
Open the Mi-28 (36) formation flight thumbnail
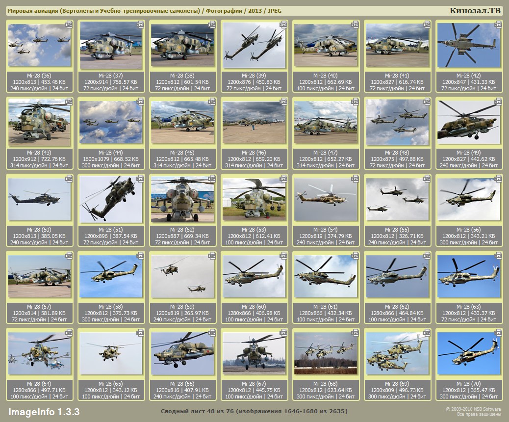coord(39,45)
